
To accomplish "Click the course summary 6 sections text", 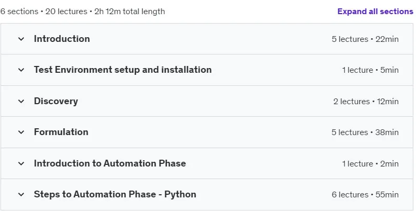I will point(19,12).
